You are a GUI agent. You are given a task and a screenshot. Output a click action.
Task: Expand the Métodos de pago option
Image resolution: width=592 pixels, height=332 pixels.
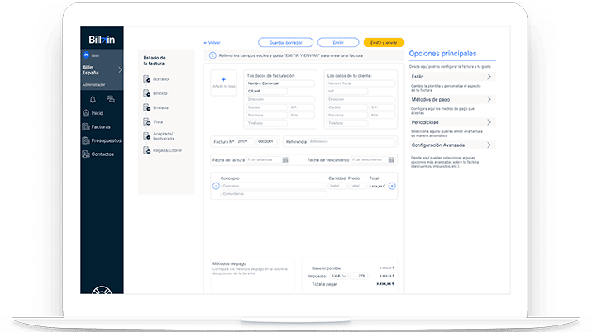tap(452, 100)
